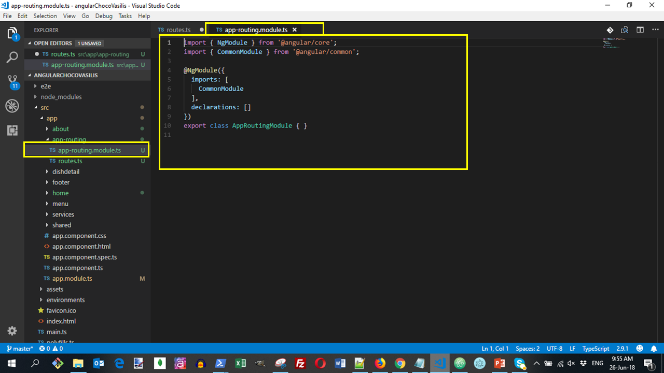Change end of line sequence LF
This screenshot has width=664, height=373.
pyautogui.click(x=573, y=349)
